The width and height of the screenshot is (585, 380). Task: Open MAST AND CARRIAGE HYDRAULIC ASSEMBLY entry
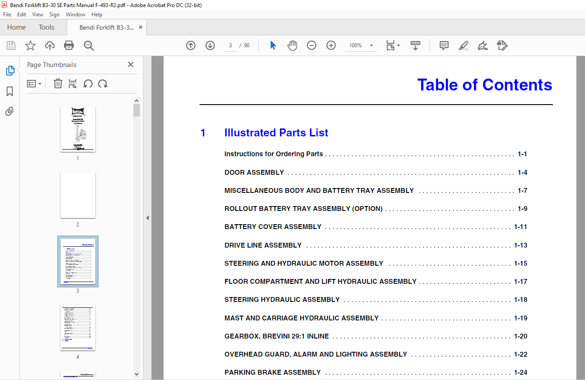[x=376, y=318]
